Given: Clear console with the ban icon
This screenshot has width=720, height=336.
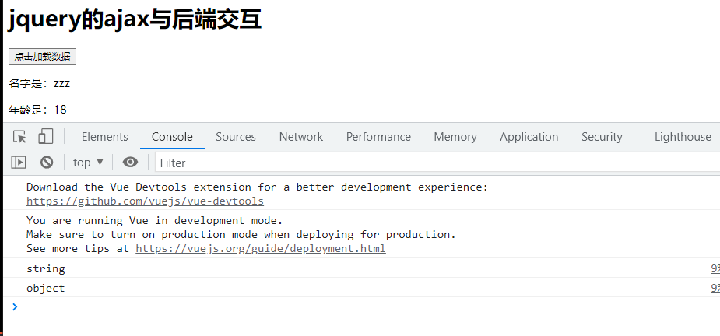Looking at the screenshot, I should tap(47, 163).
